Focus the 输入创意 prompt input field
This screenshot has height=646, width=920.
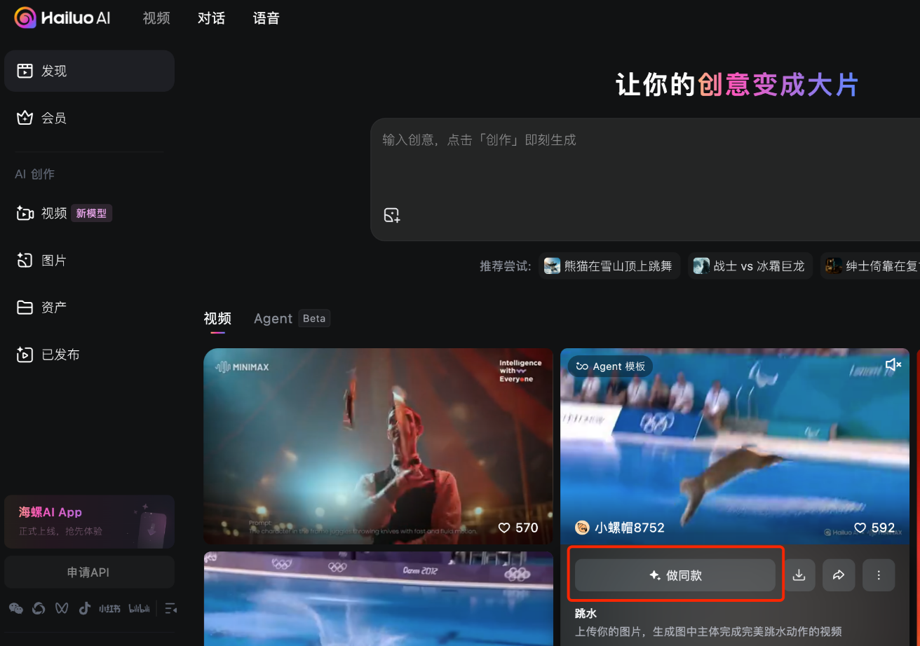[x=645, y=179]
